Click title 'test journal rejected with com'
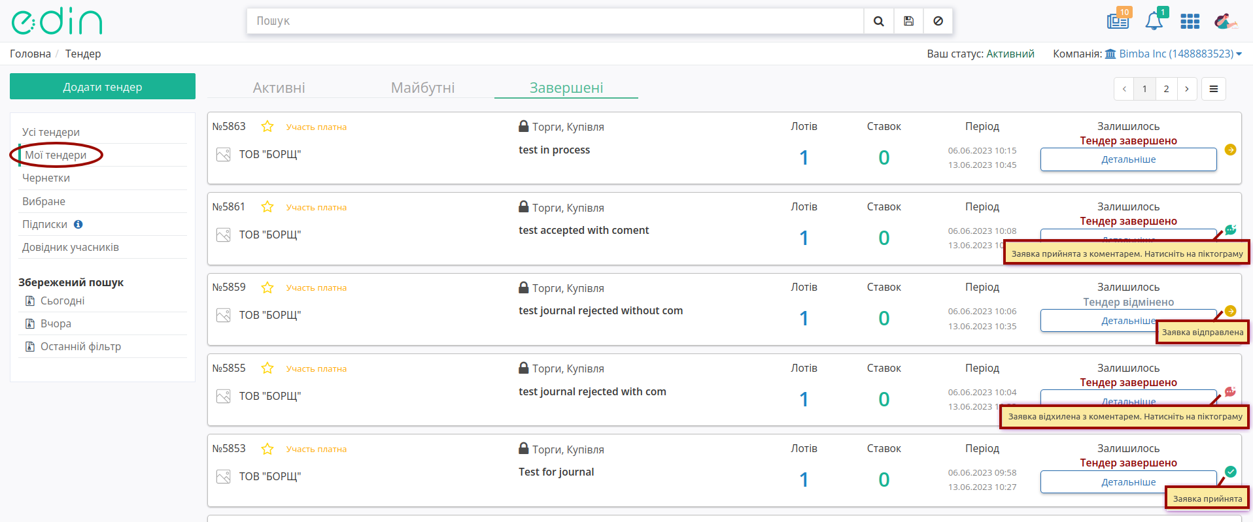1253x522 pixels. click(592, 391)
